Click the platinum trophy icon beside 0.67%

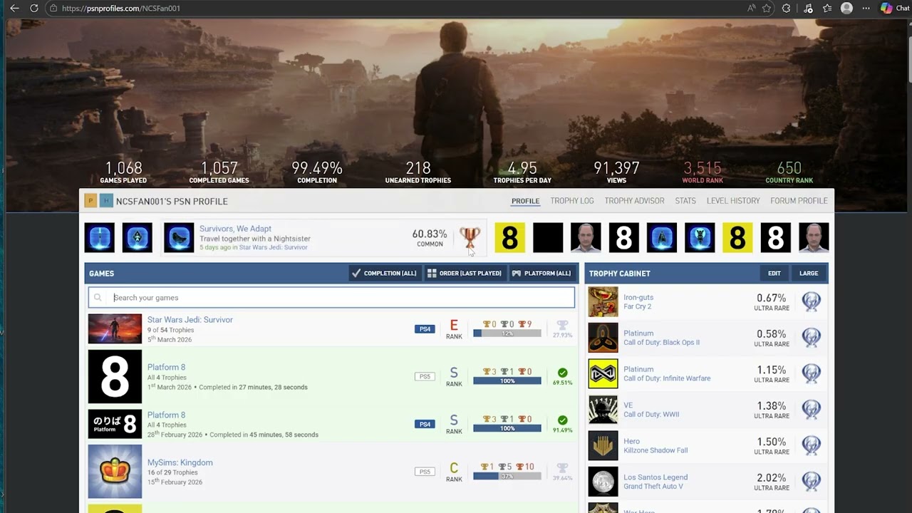811,301
